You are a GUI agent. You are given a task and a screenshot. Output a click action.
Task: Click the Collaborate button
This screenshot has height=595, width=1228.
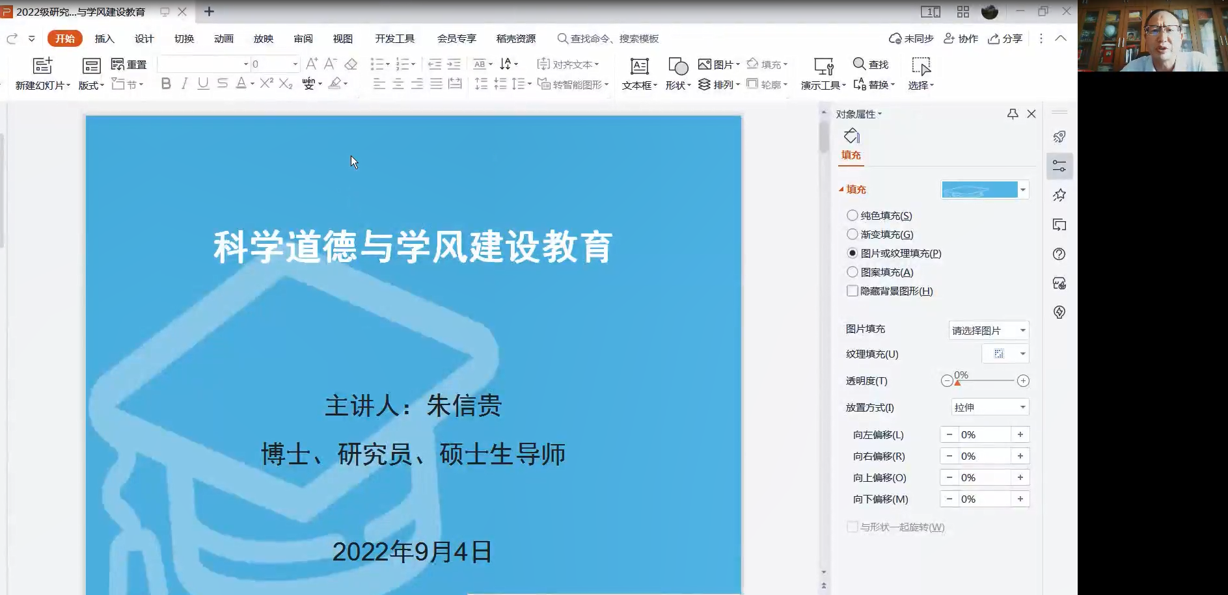[x=961, y=38]
